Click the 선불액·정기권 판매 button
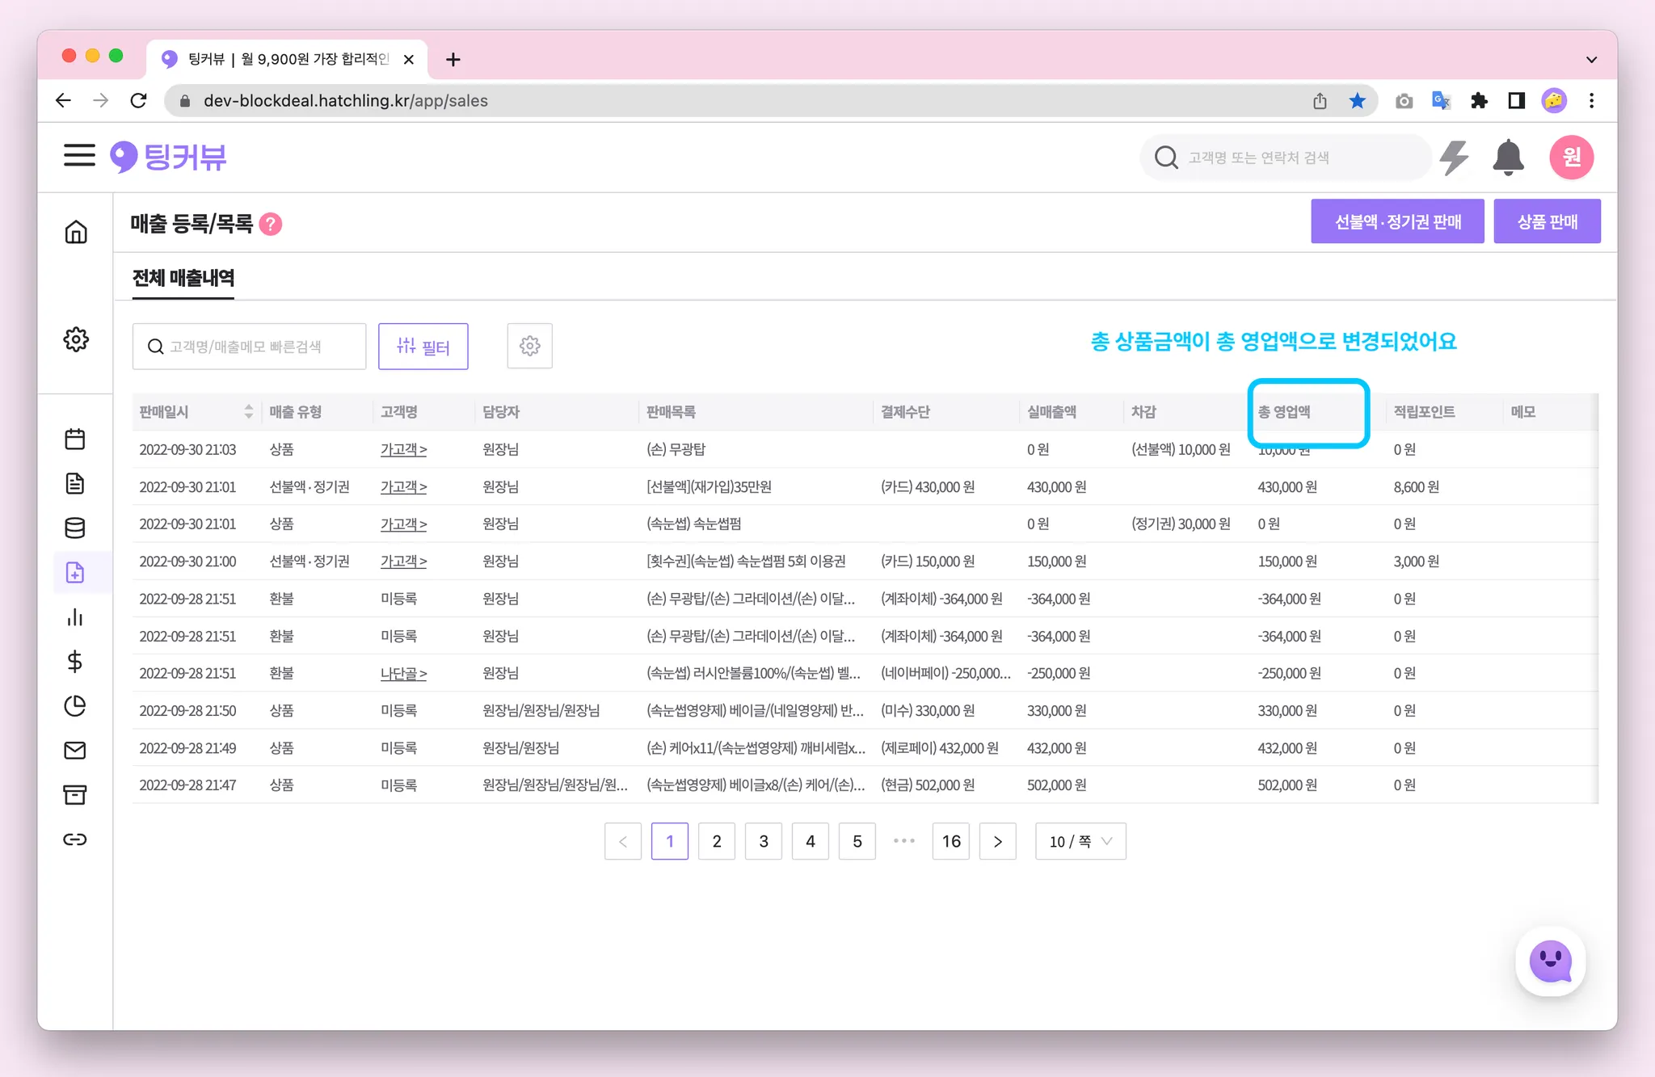Screen dimensions: 1655x1077 (x=1396, y=221)
